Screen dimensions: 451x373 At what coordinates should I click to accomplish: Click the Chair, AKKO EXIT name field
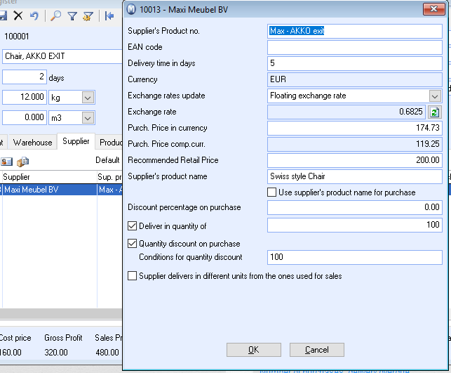[62, 56]
